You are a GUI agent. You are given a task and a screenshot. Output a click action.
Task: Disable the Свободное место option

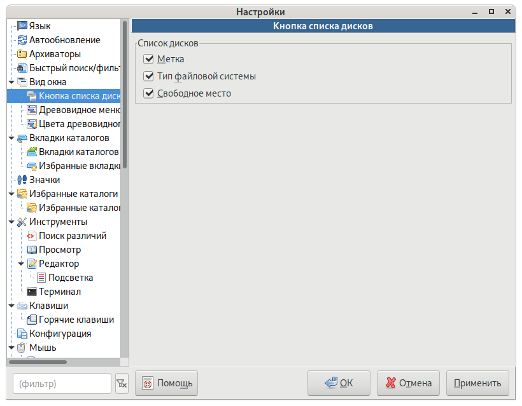149,93
